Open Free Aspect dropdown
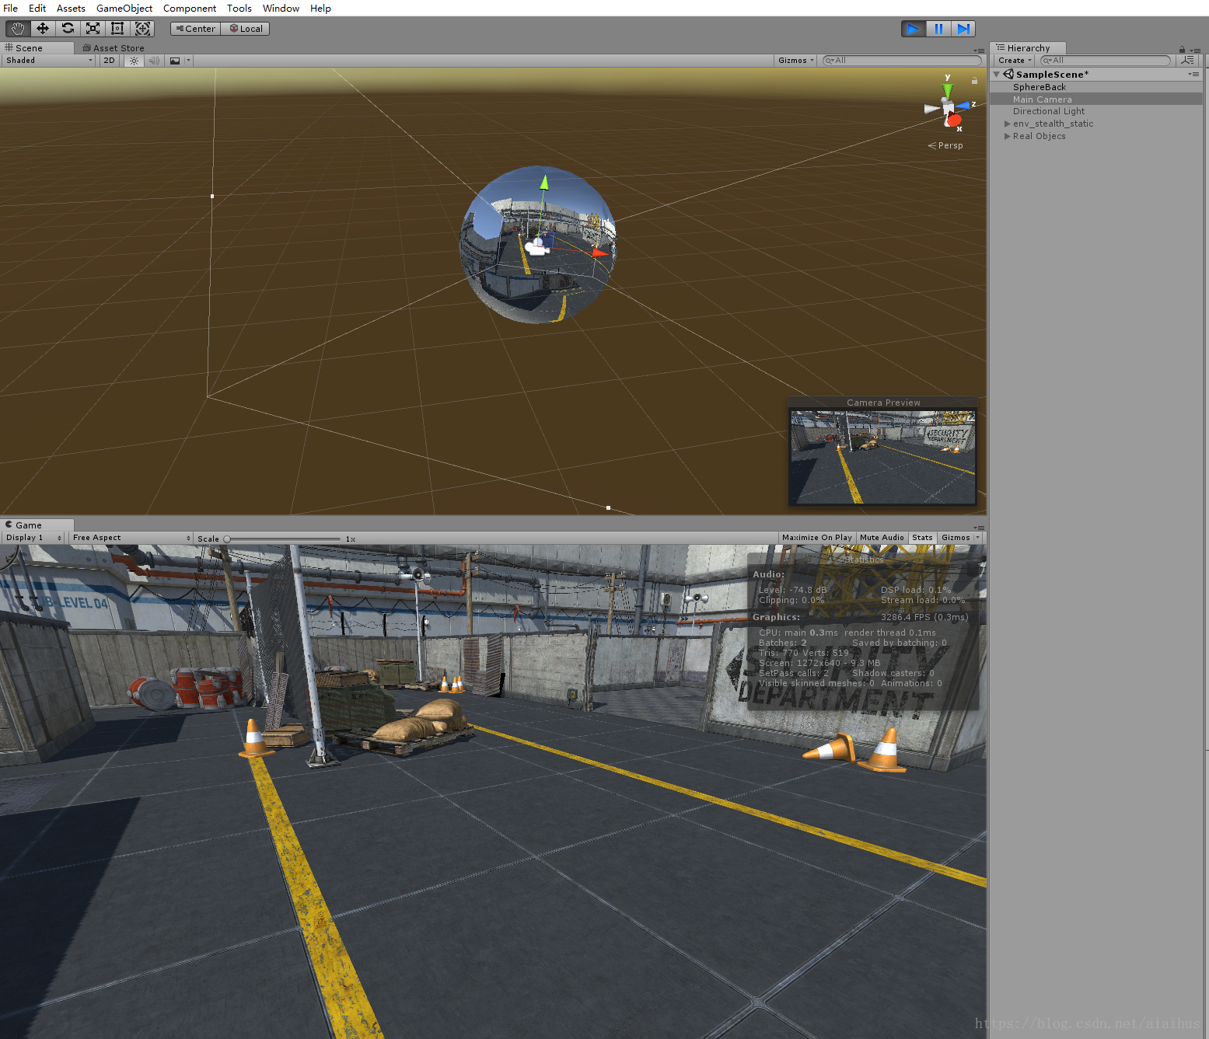The height and width of the screenshot is (1039, 1209). coord(131,538)
